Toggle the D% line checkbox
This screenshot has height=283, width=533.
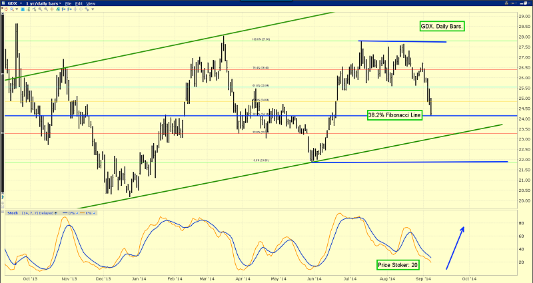pos(77,213)
